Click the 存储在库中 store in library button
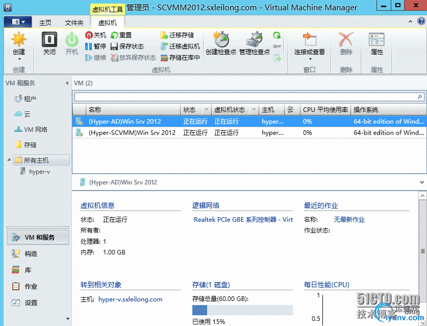This screenshot has height=326, width=427. [x=180, y=58]
